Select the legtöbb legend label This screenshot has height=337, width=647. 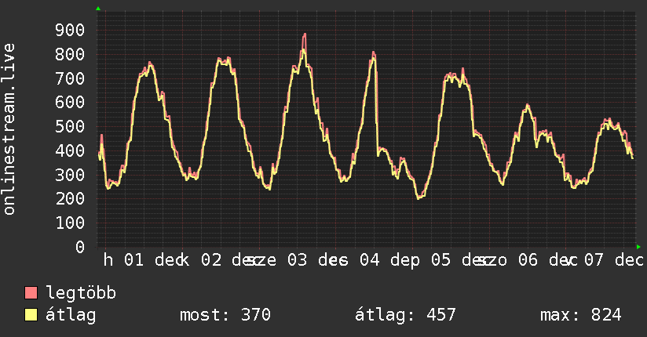coord(81,293)
